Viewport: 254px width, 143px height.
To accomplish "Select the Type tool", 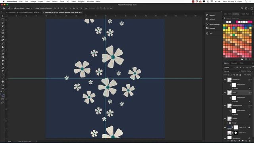I will tap(3, 71).
